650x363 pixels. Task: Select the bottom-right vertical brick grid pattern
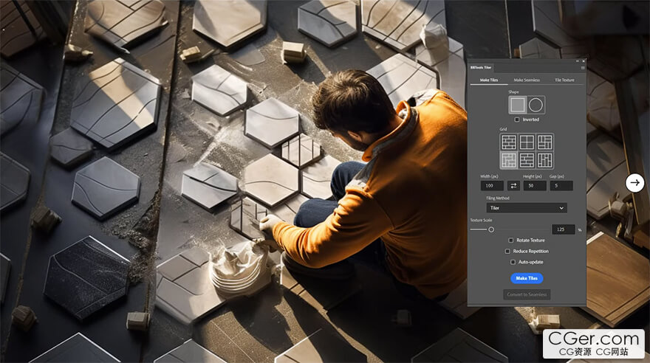(545, 160)
